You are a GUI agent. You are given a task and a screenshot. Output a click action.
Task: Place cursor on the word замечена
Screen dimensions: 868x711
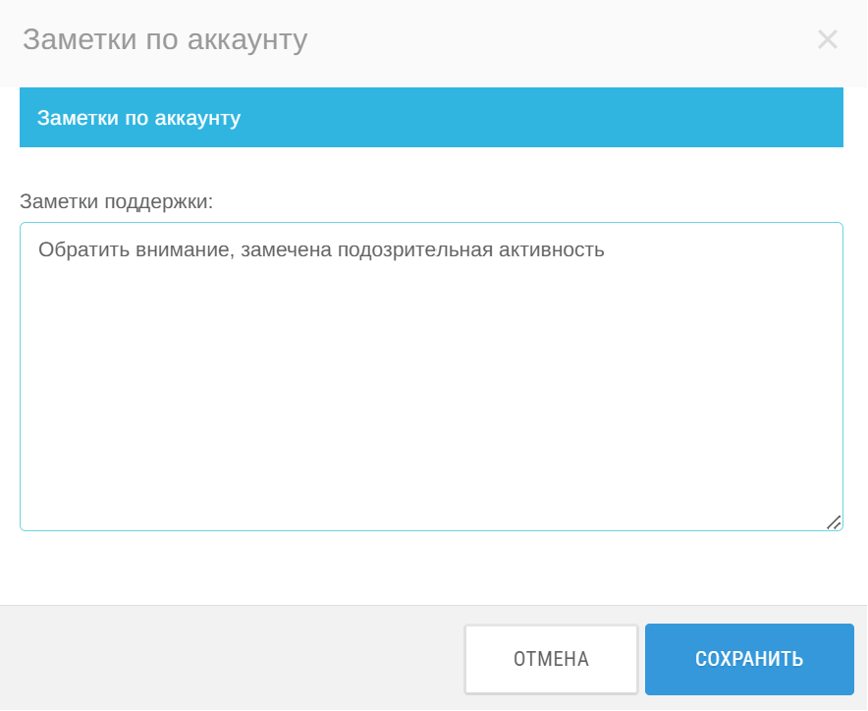(286, 249)
